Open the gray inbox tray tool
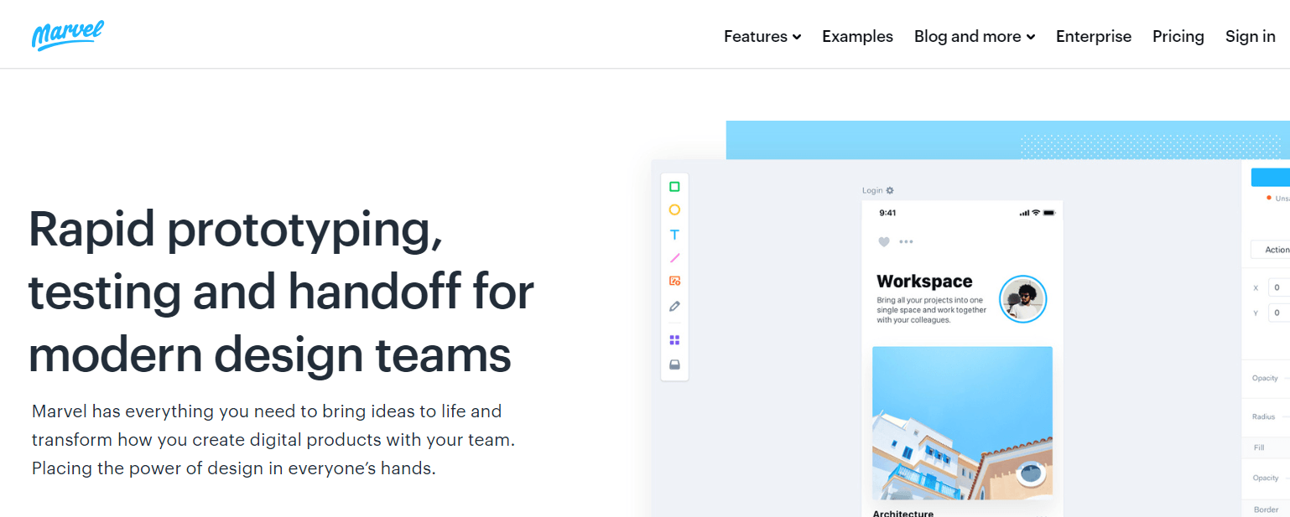The image size is (1290, 517). pos(674,364)
